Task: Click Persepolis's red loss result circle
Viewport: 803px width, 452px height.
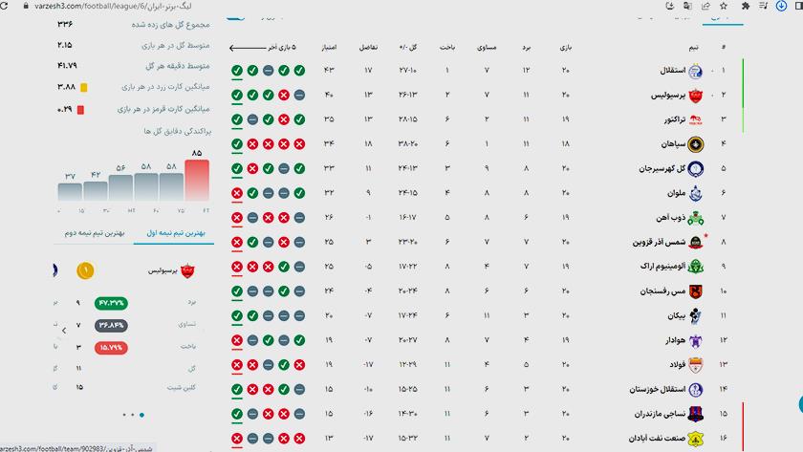Action: coord(284,96)
